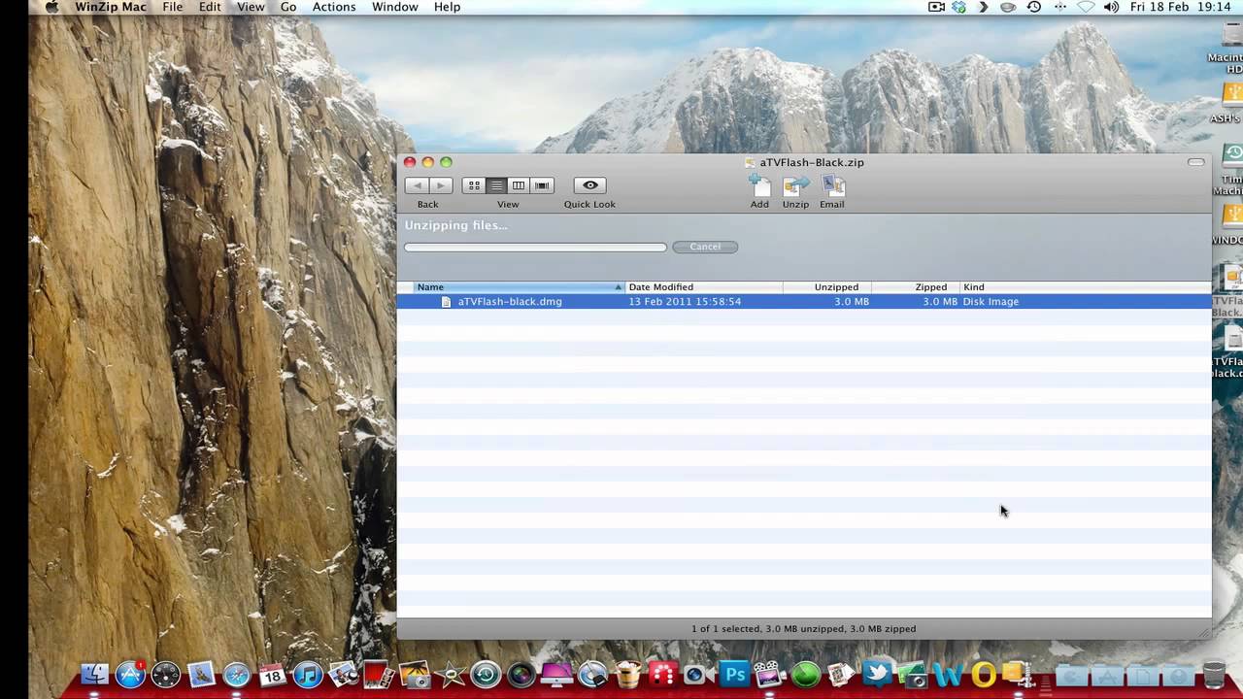Click the Email toolbar icon
1243x699 pixels.
832,185
